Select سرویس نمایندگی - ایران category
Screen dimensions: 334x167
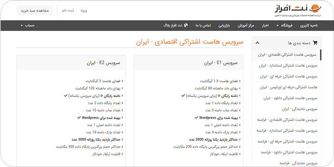click(287, 109)
